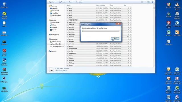Select Computer in navigation pane
Viewport: 182px width, 102px height.
tap(54, 39)
